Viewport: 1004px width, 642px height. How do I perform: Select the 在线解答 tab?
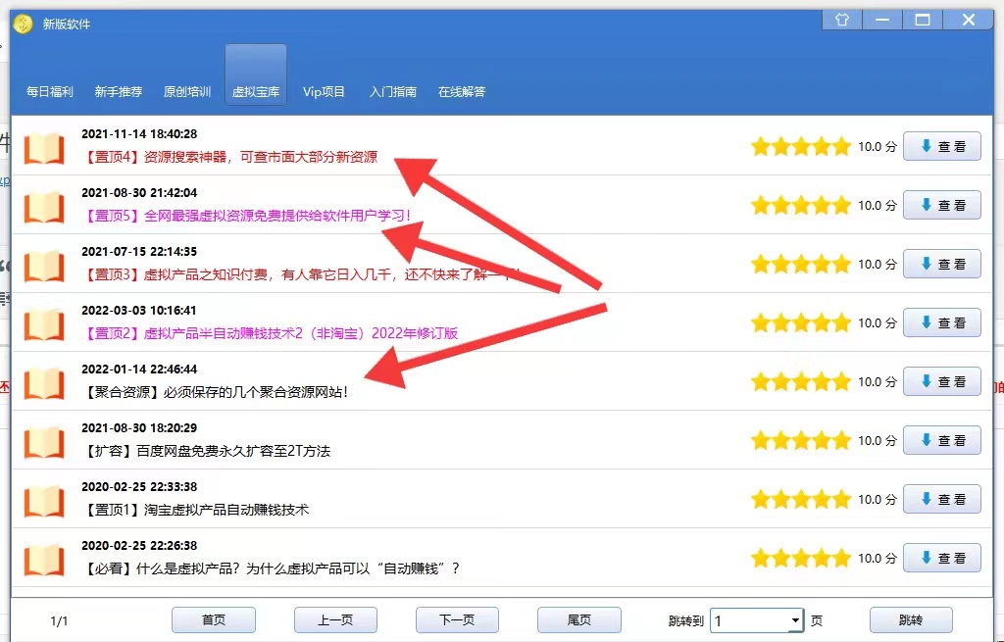462,92
